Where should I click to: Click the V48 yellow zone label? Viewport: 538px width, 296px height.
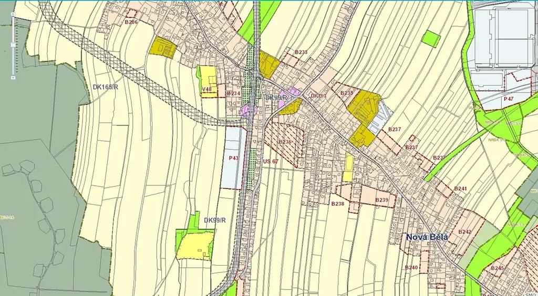pyautogui.click(x=207, y=90)
